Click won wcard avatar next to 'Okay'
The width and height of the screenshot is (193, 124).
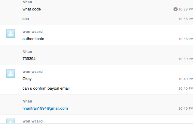[x=11, y=74]
